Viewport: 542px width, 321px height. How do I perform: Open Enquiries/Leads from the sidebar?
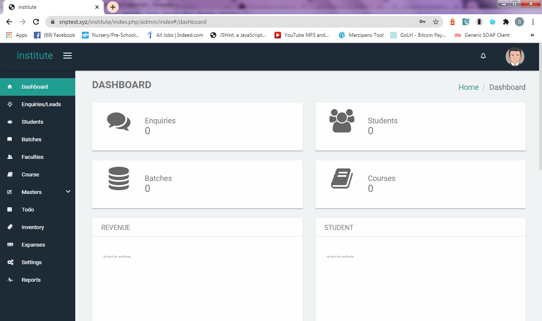coord(41,104)
